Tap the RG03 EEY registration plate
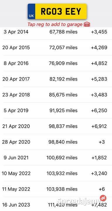The width and height of the screenshot is (112, 211). click(57, 11)
